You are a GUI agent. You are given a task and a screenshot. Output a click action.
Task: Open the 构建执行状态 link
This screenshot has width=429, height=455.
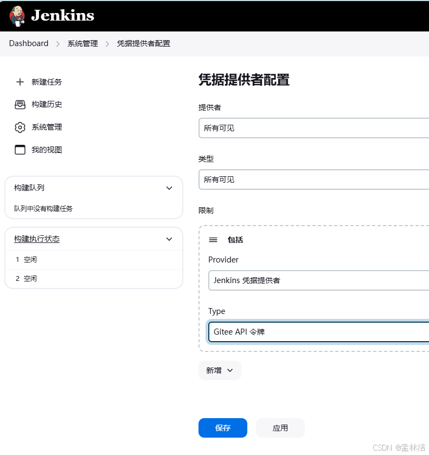(37, 239)
